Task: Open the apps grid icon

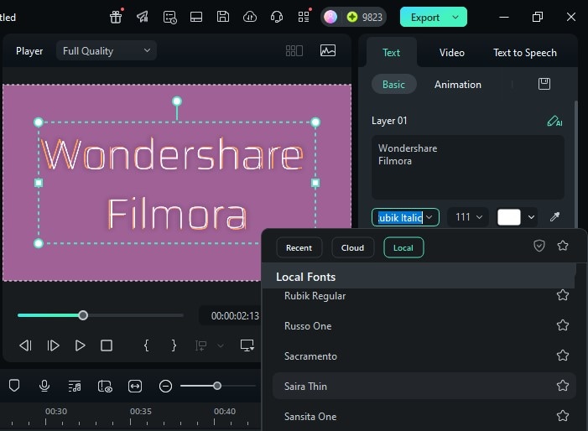Action: 304,17
